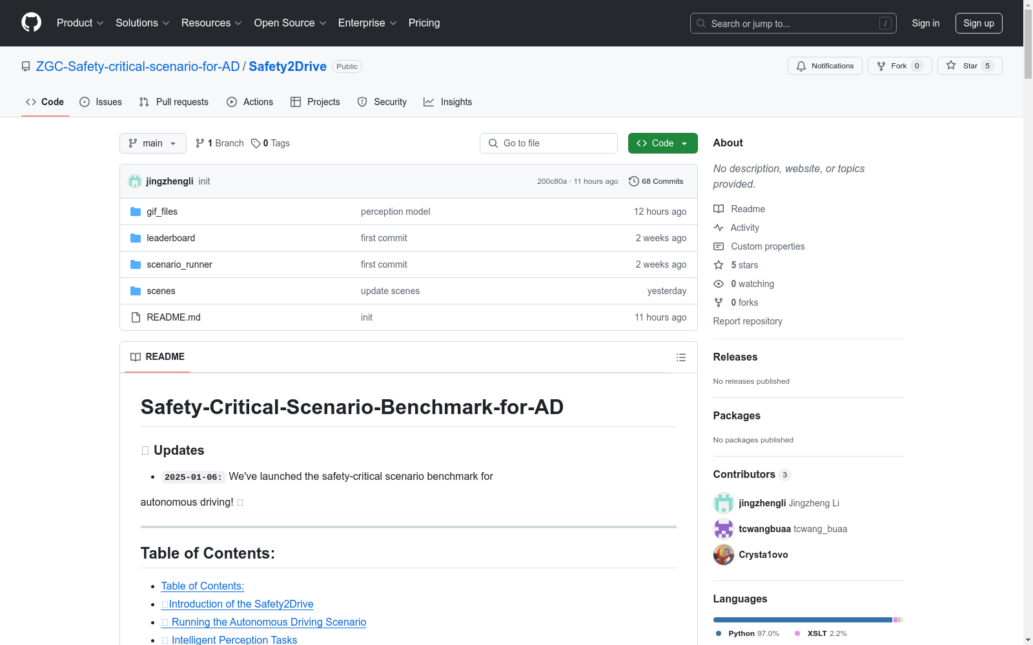
Task: Click the Readme book icon in About
Action: (719, 209)
